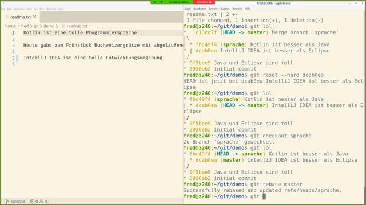Open the terminal window's Terminal menu
Screen dimensions: 366x205
pyautogui.click(x=237, y=9)
